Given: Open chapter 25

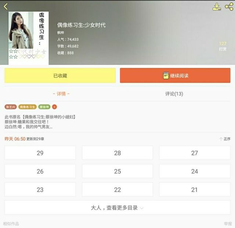Looking at the screenshot, I should 117,171.
